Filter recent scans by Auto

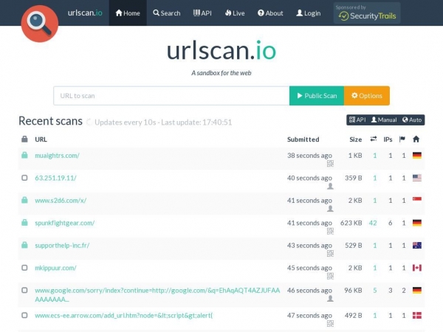coord(412,120)
